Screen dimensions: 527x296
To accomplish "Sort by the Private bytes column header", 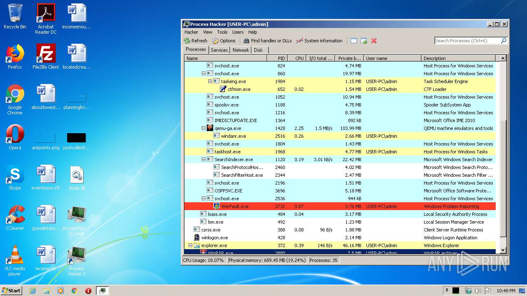I will coord(349,58).
